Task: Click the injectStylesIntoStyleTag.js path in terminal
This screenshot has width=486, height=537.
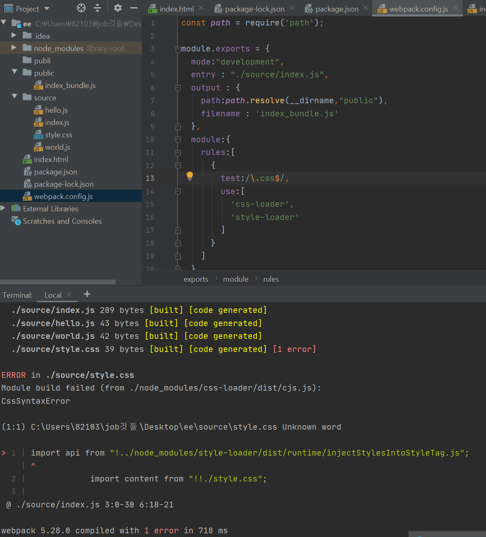Action: pos(288,453)
